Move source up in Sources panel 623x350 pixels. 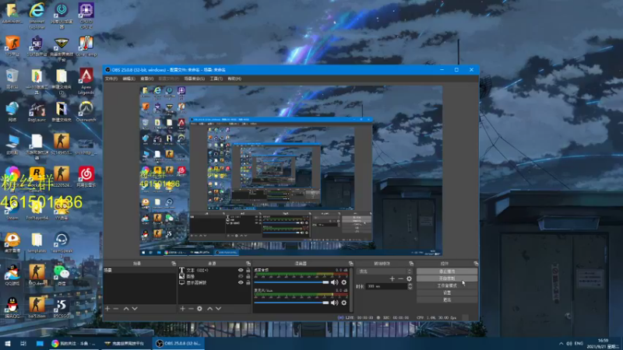point(209,308)
